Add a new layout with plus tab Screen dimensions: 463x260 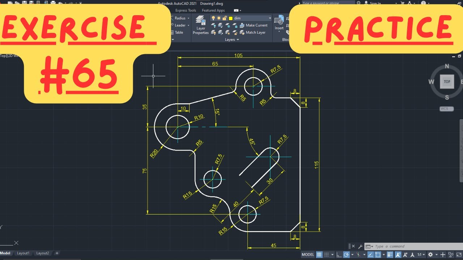click(x=57, y=253)
